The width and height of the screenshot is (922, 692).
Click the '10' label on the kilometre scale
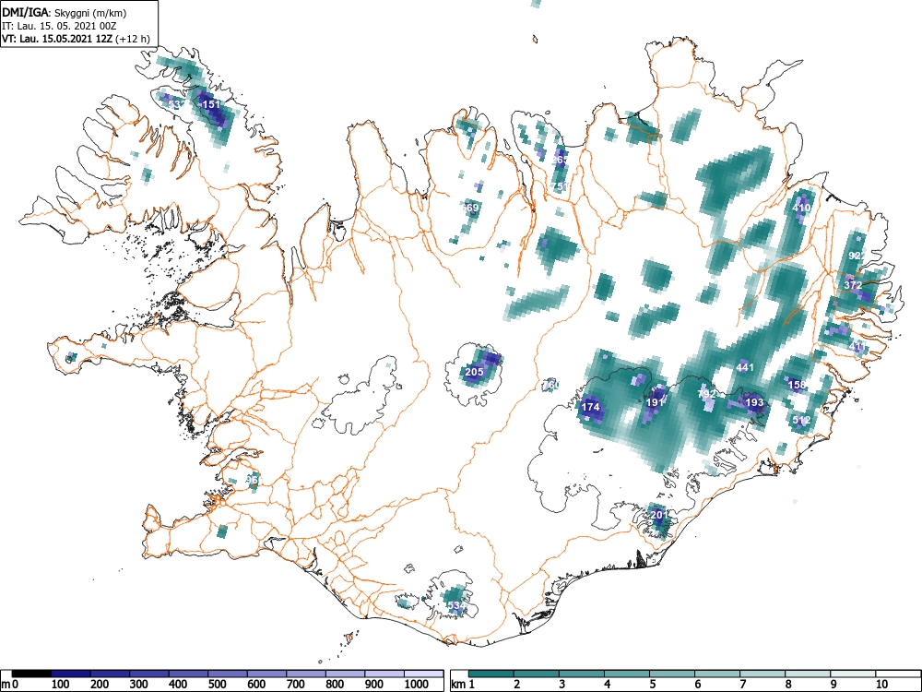click(x=881, y=685)
